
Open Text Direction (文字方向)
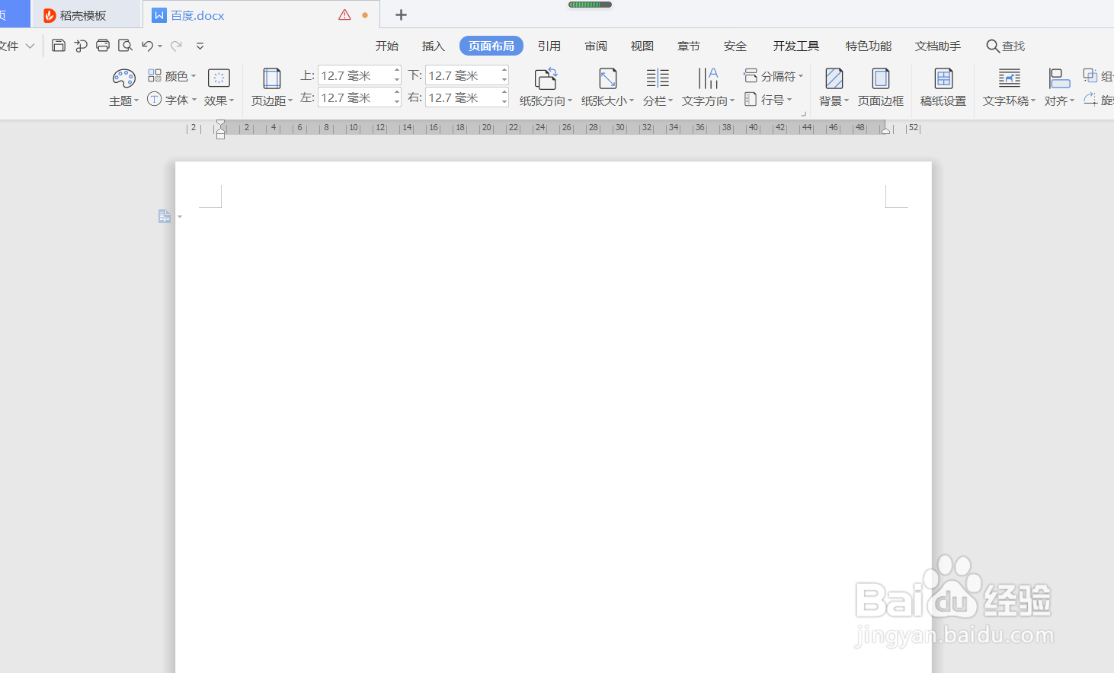click(x=708, y=87)
